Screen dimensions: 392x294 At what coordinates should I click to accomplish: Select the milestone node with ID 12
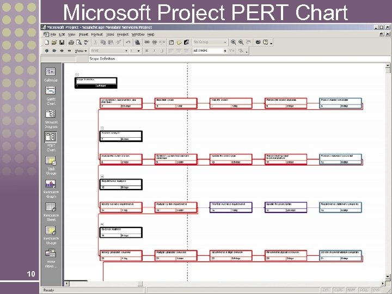click(x=340, y=159)
